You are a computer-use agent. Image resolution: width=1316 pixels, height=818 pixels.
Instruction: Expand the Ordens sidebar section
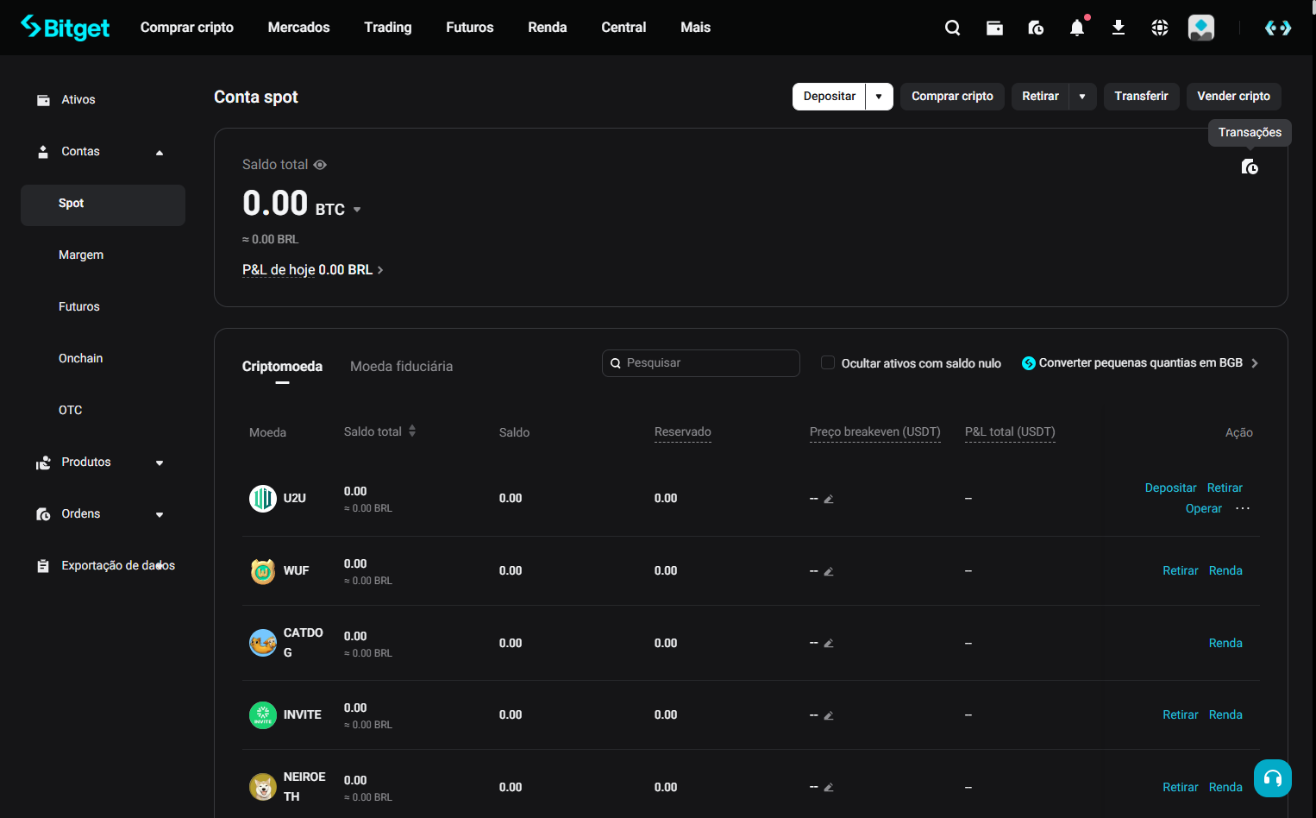tap(160, 515)
